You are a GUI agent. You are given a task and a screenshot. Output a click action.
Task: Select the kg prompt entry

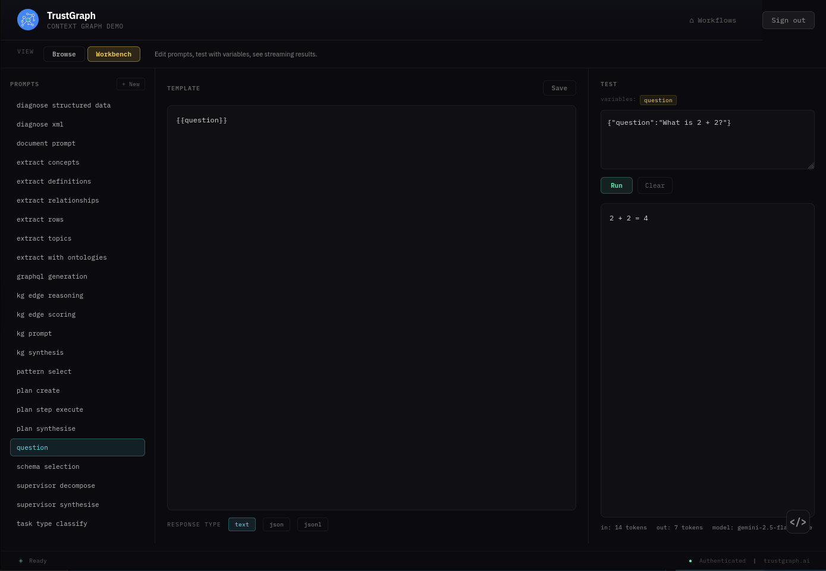77,333
